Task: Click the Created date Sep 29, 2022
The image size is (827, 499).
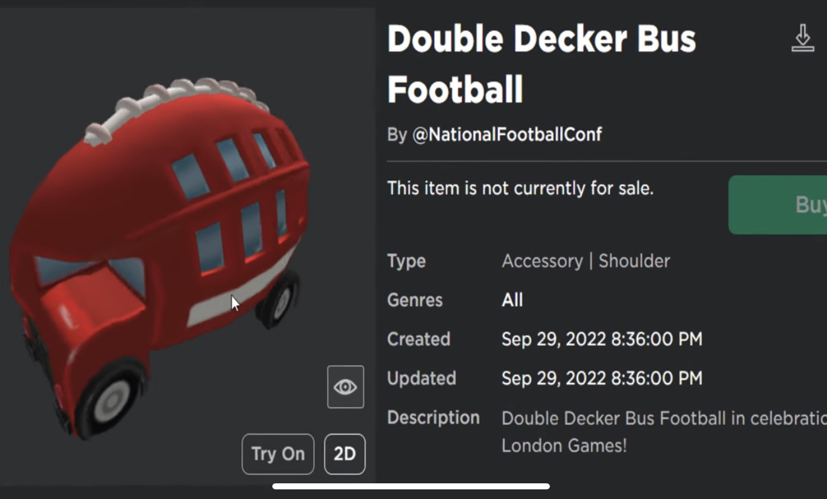Action: tap(602, 339)
